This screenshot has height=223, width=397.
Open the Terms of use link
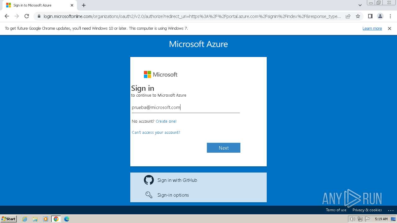(x=336, y=210)
